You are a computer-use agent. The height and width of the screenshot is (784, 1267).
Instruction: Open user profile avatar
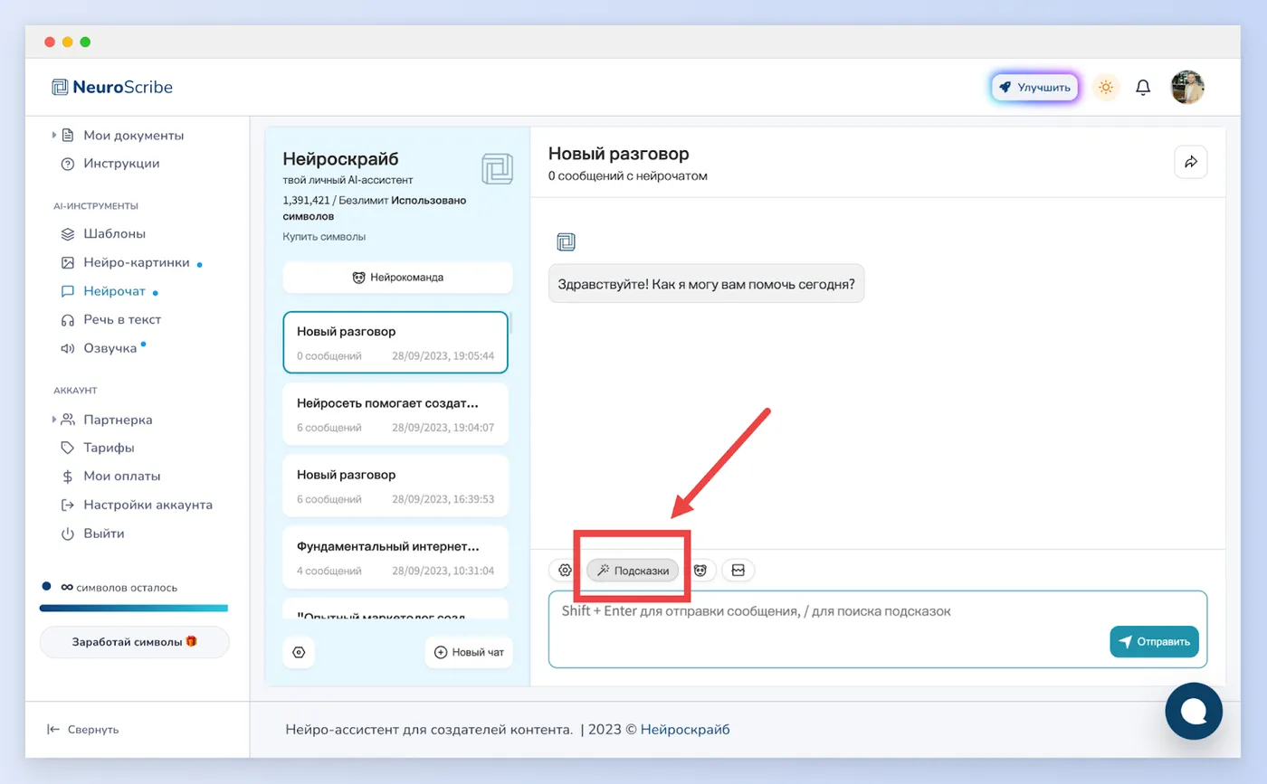tap(1187, 88)
